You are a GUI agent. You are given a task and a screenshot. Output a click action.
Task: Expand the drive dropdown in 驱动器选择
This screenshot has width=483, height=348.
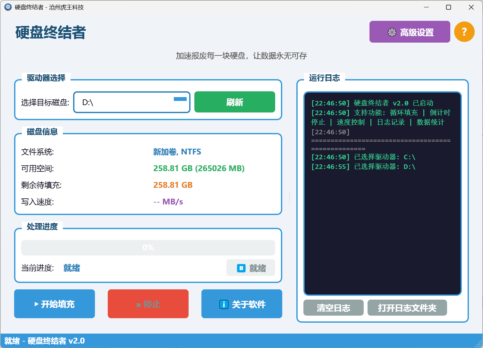[x=180, y=100]
